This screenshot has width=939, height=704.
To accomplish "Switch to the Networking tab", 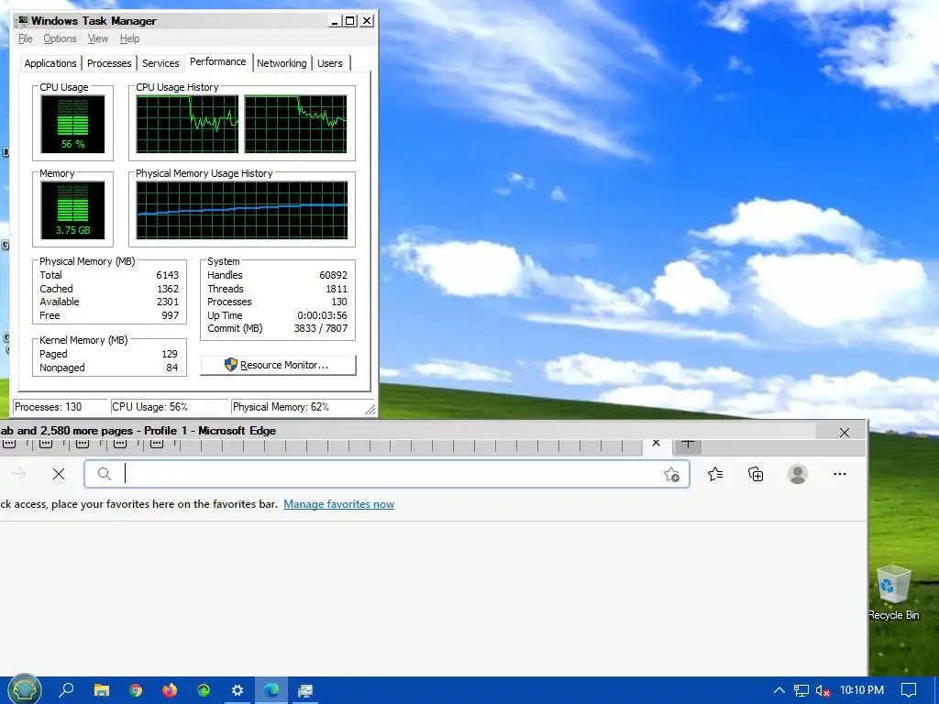I will pyautogui.click(x=282, y=63).
